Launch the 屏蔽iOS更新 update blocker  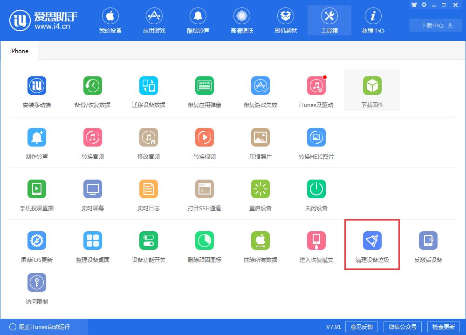37,245
